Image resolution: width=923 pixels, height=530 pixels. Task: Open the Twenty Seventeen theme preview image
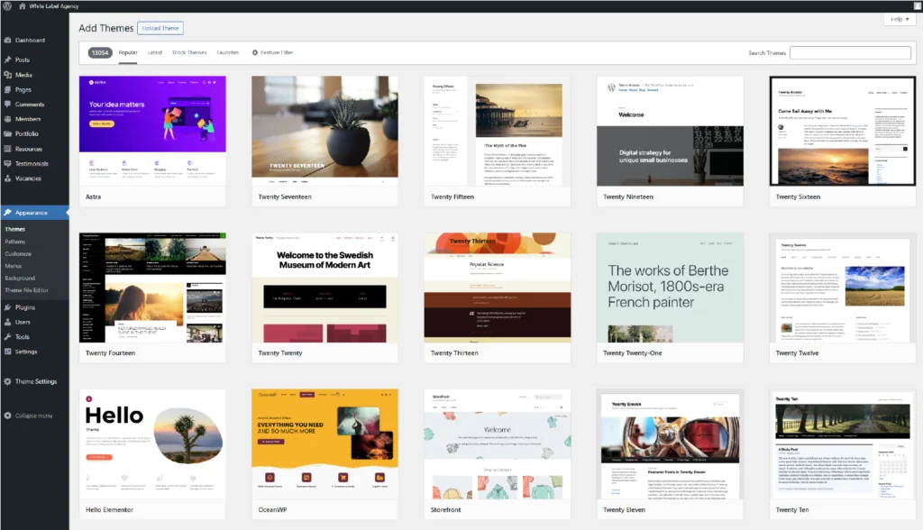324,131
